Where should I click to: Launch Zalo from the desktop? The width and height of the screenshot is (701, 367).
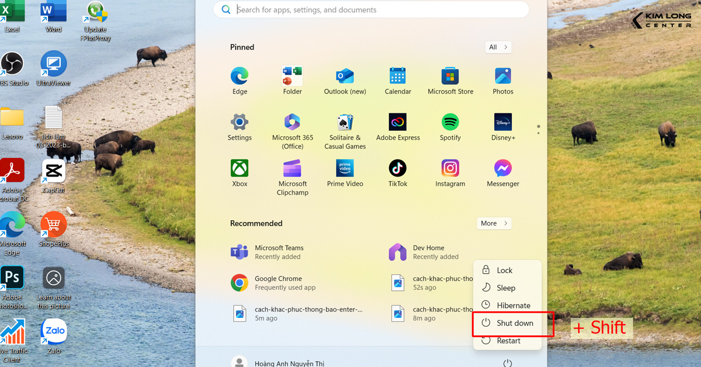[x=53, y=331]
